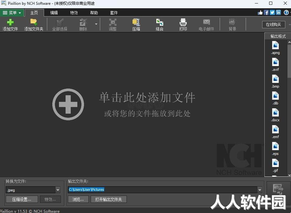Click the 结合 (Combine) toolbar icon
The height and width of the screenshot is (213, 291).
click(x=159, y=24)
